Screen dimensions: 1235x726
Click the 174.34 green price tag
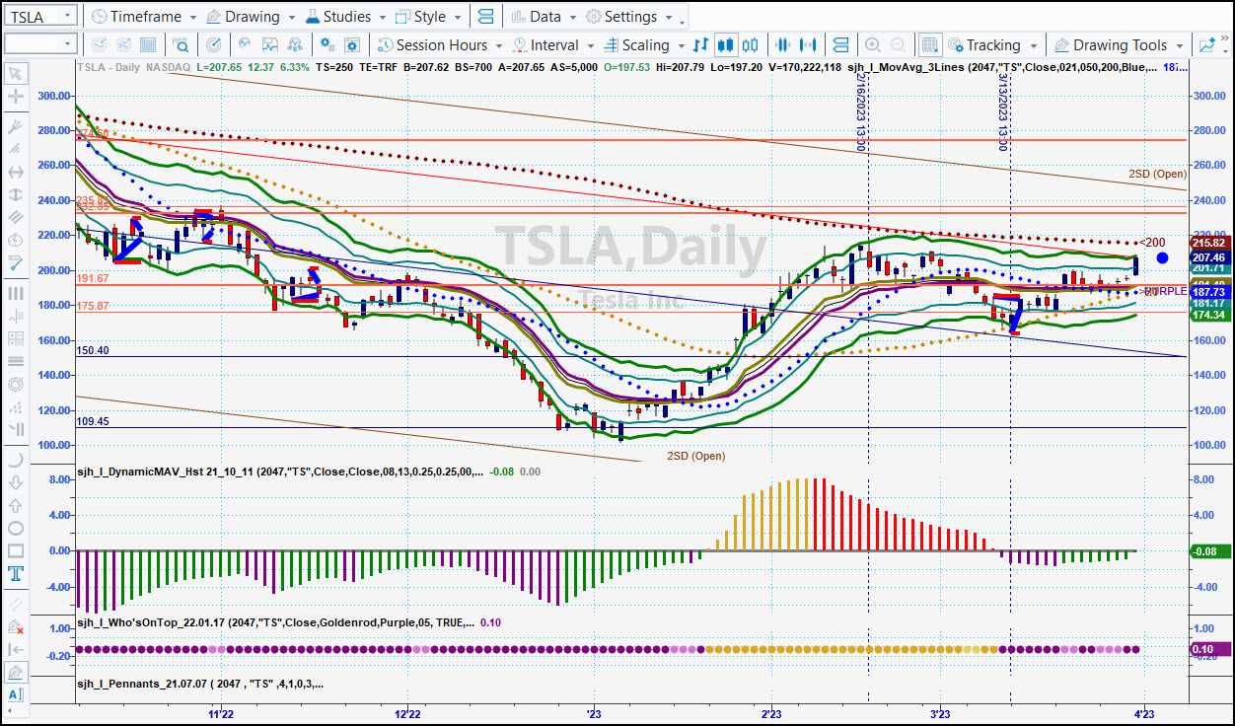point(1208,315)
